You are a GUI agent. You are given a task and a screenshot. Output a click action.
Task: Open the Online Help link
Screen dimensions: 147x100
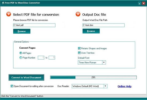pos(125,86)
